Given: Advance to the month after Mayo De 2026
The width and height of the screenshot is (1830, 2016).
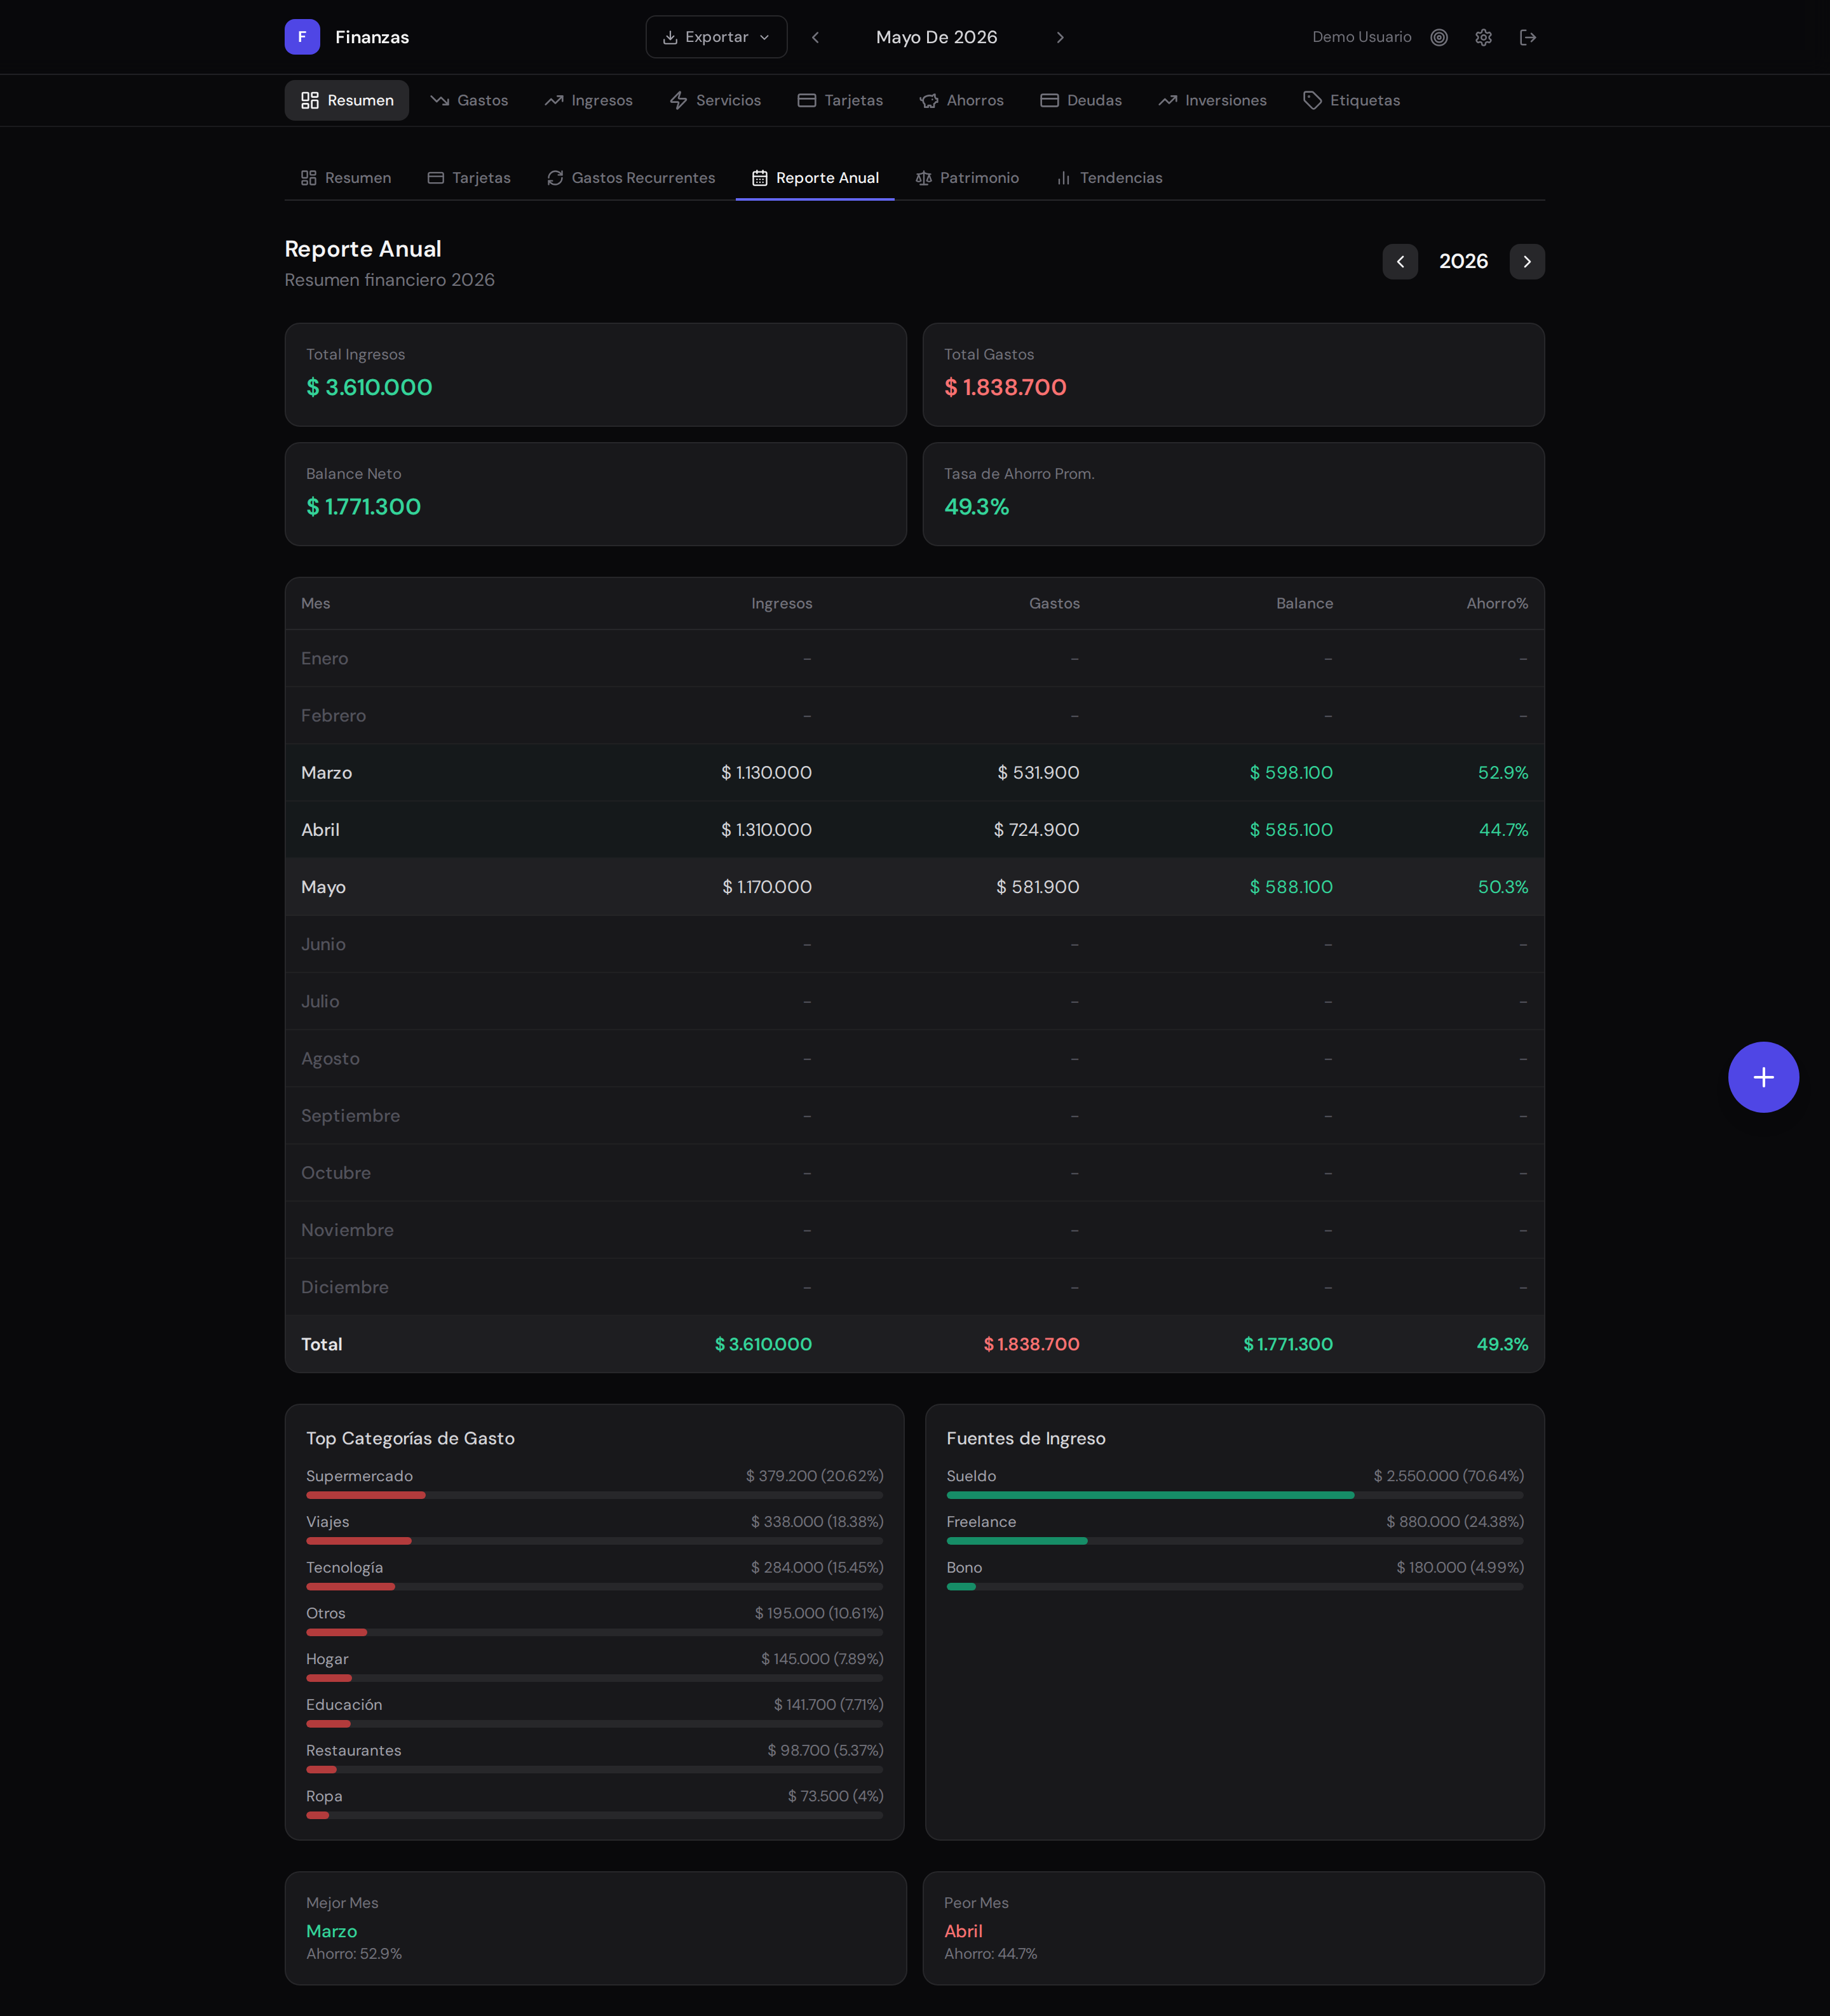Looking at the screenshot, I should pyautogui.click(x=1061, y=37).
